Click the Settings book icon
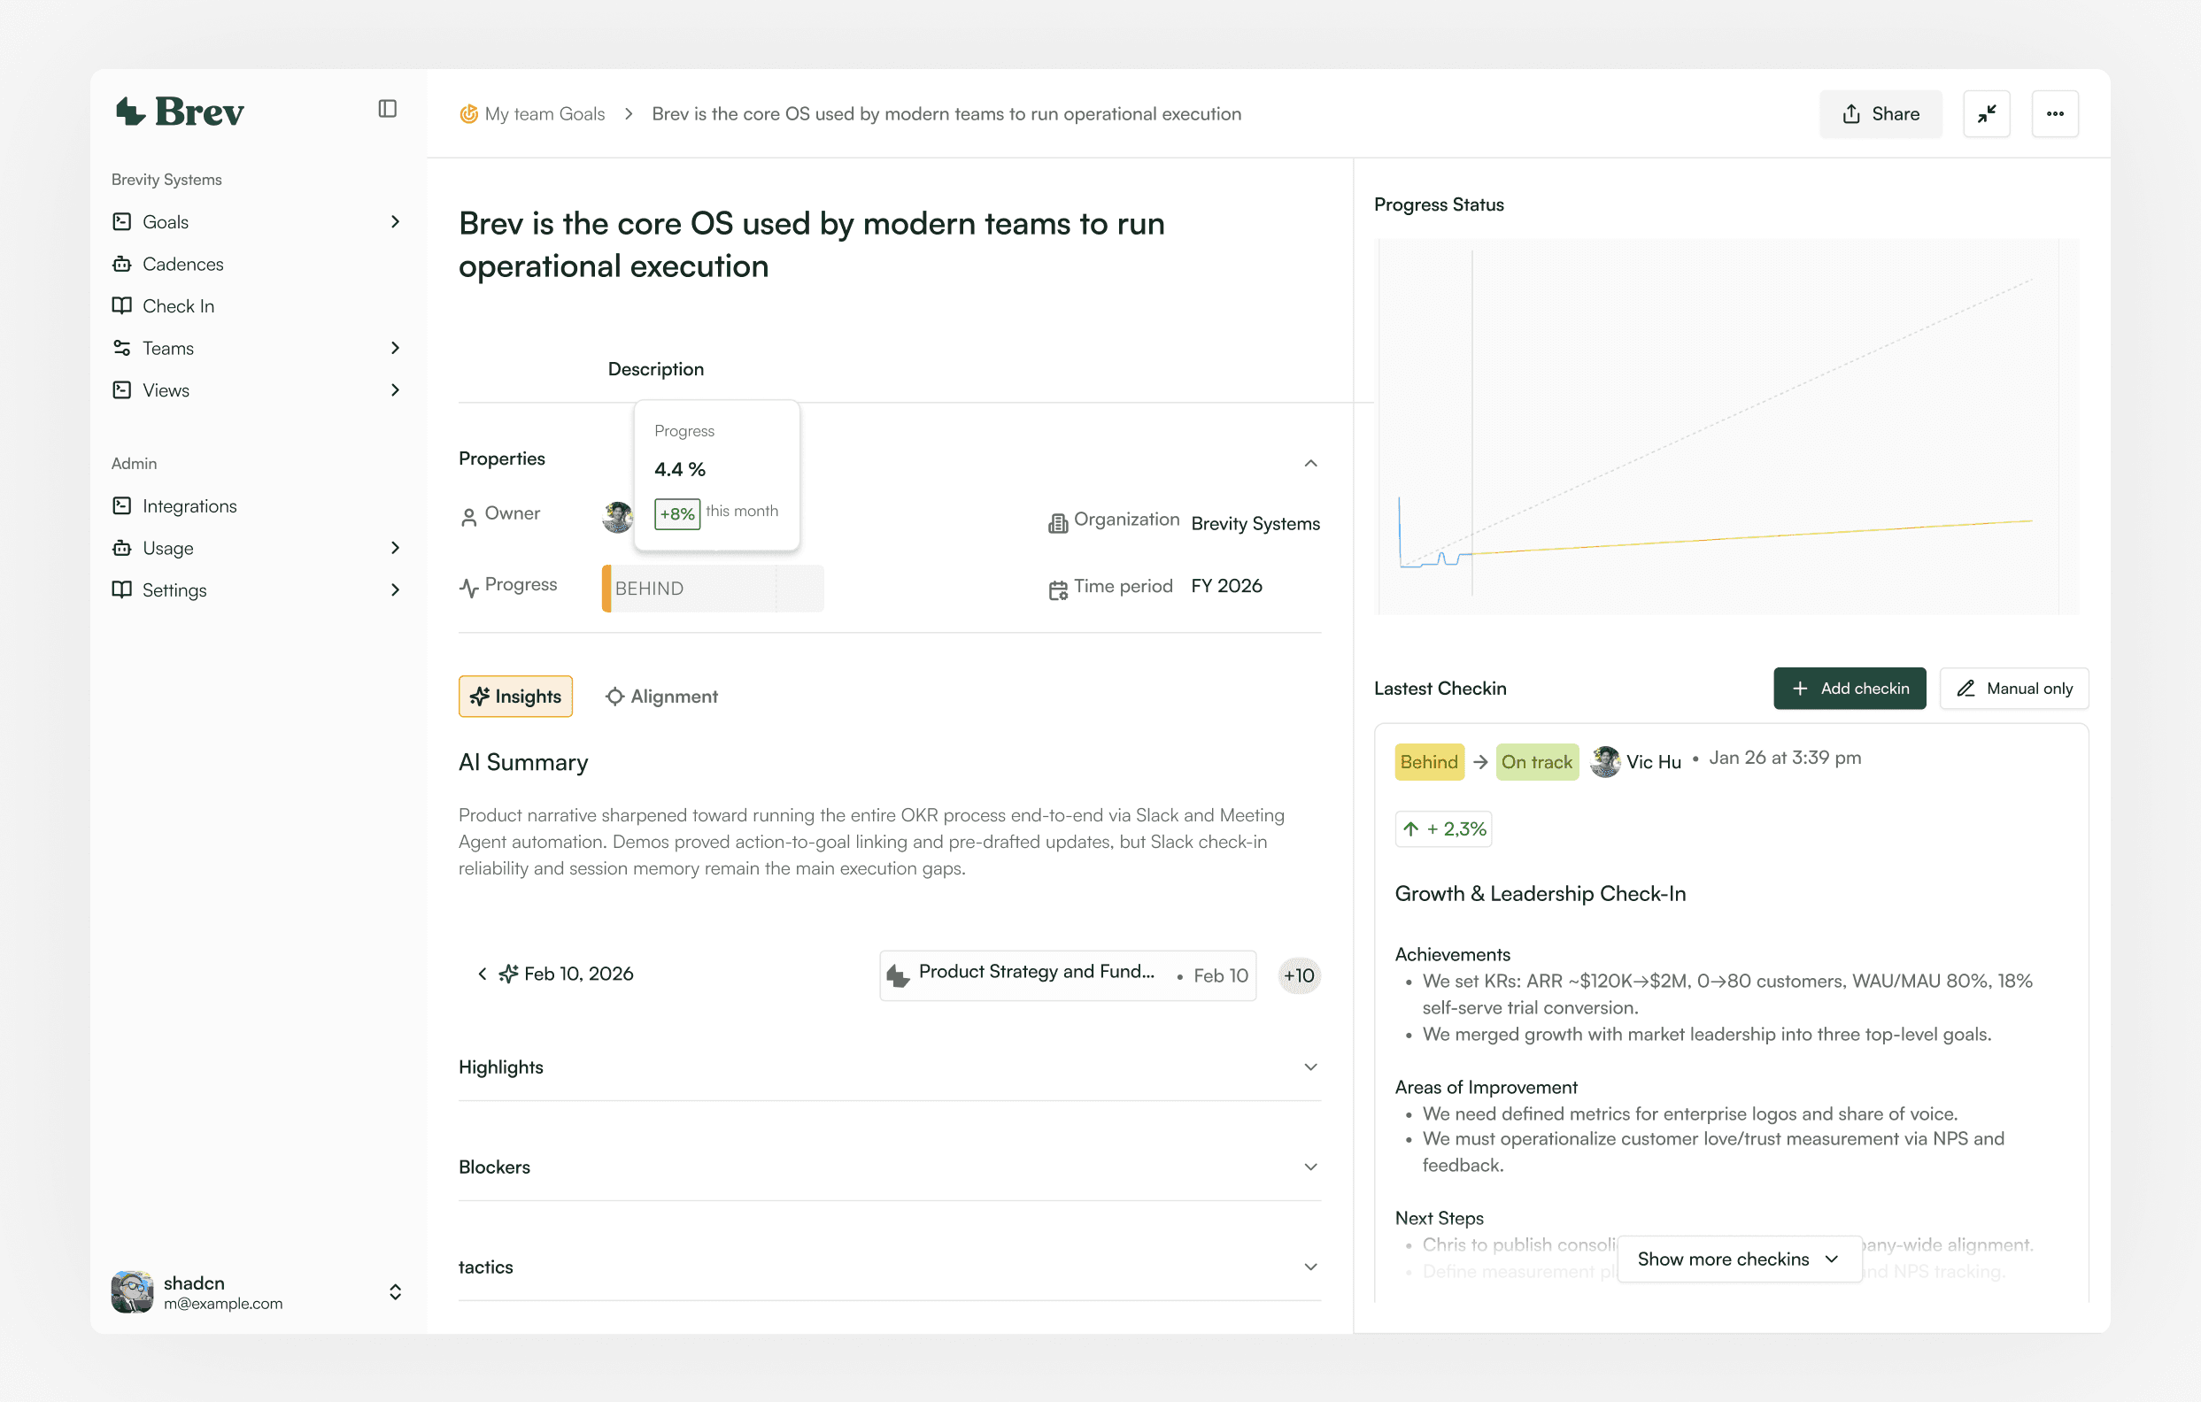 [121, 589]
